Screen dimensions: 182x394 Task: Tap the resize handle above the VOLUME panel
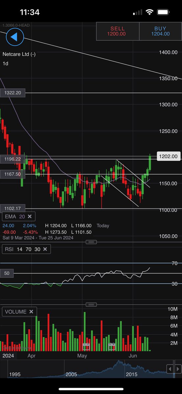click(x=91, y=305)
